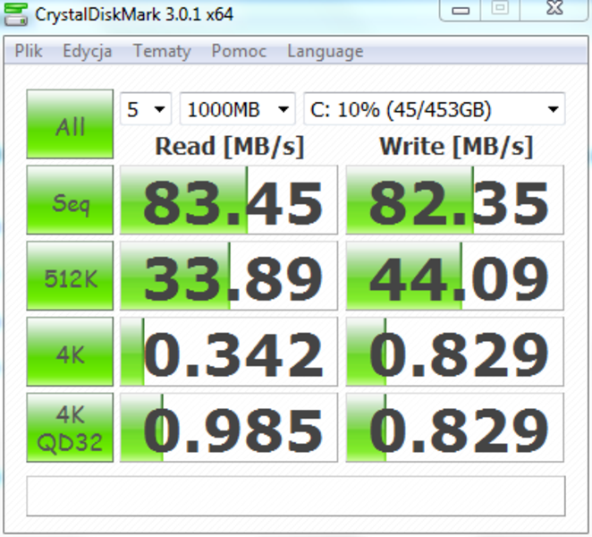Viewport: 592px width, 537px height.
Task: Click the 4K write result 0.829
Action: pyautogui.click(x=455, y=352)
